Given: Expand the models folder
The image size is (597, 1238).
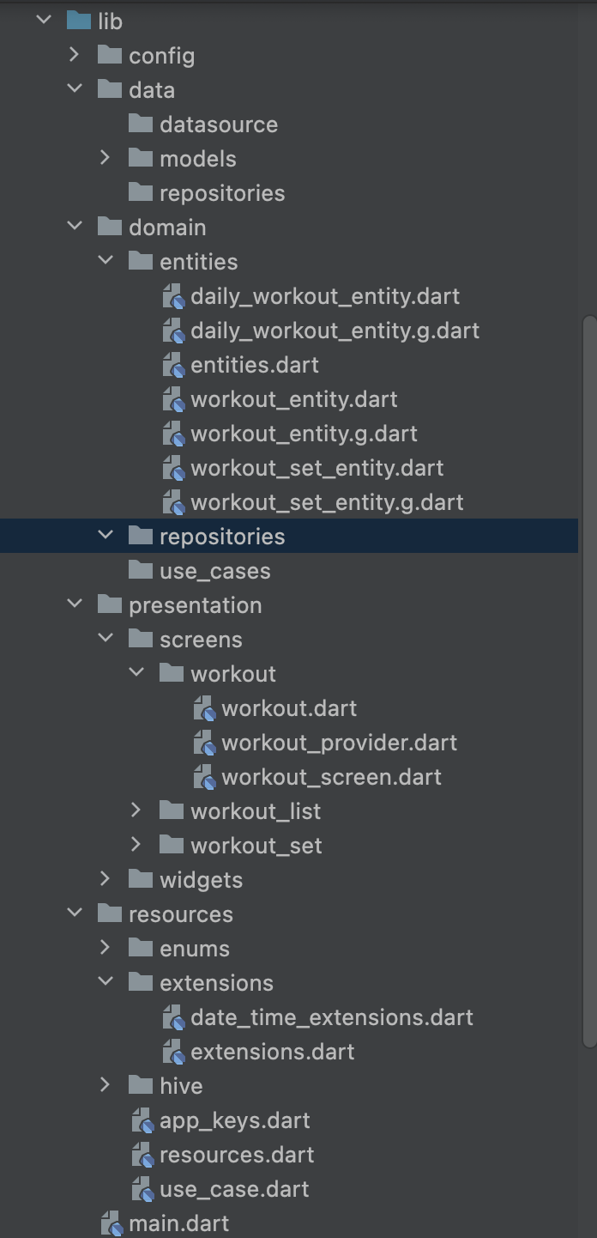Looking at the screenshot, I should [x=106, y=159].
